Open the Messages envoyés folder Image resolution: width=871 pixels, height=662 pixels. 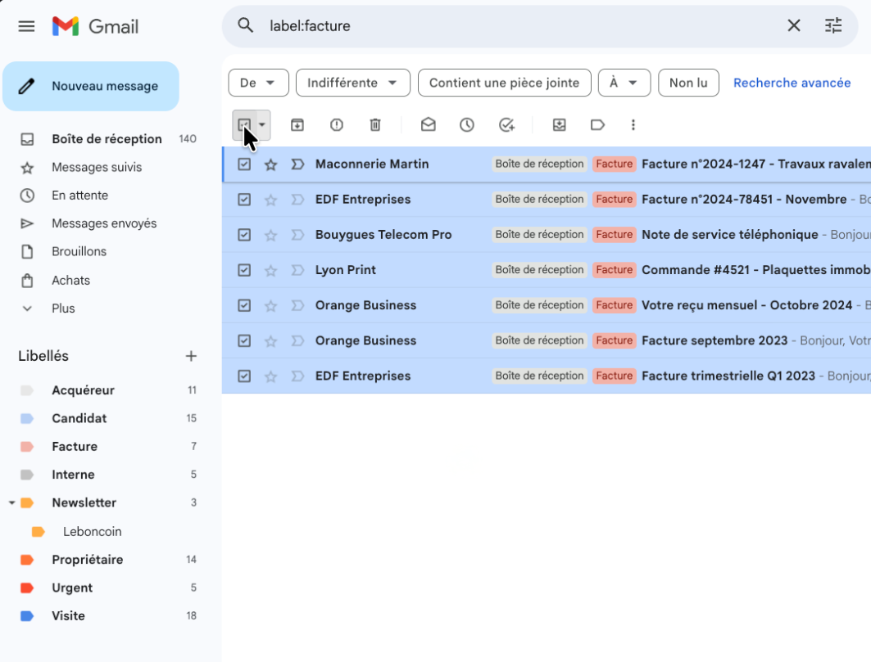(103, 223)
